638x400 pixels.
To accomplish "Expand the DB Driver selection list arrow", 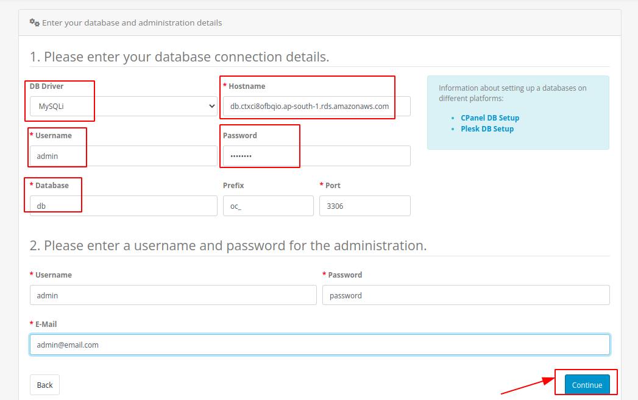I will 213,105.
